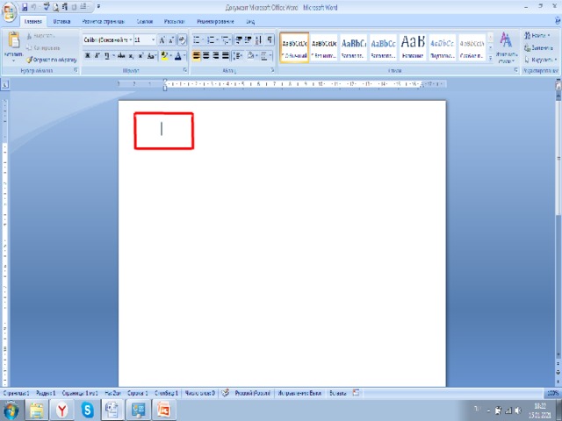Toggle Italic formatting

pyautogui.click(x=97, y=55)
